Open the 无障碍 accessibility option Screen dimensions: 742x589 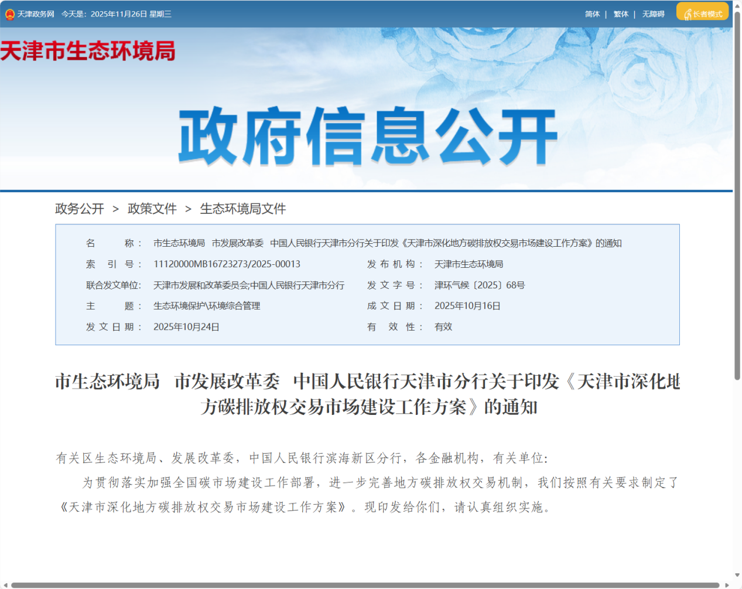pyautogui.click(x=653, y=13)
